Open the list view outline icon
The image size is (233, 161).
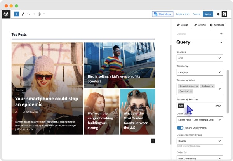tap(45, 14)
